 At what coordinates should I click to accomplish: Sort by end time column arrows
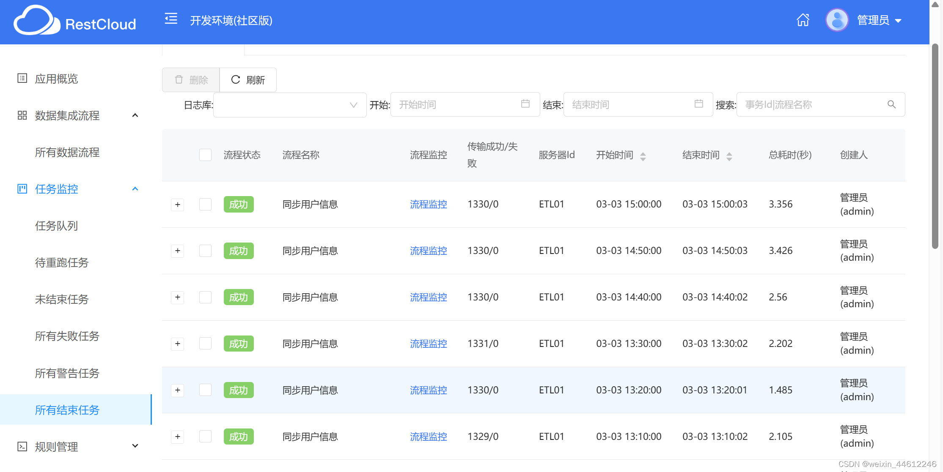(729, 156)
